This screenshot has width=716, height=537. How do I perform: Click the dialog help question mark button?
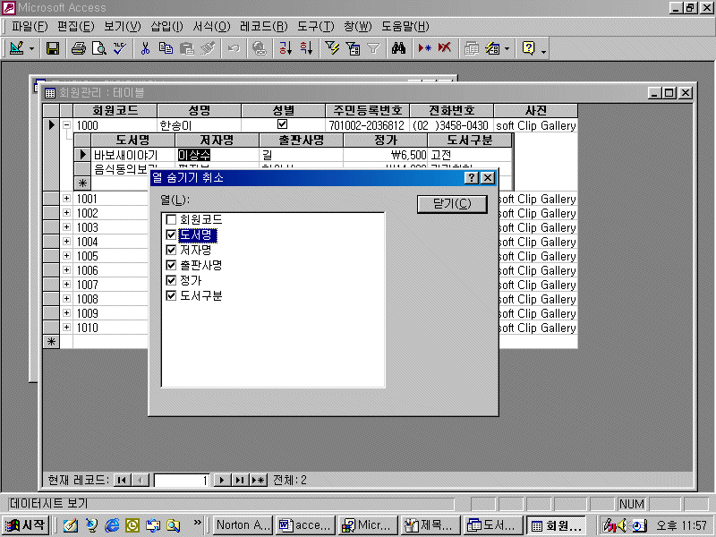(472, 177)
